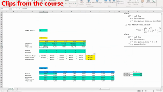163x92 pixels.
Task: Select the Ticker Symbol label
Action: click(x=30, y=30)
